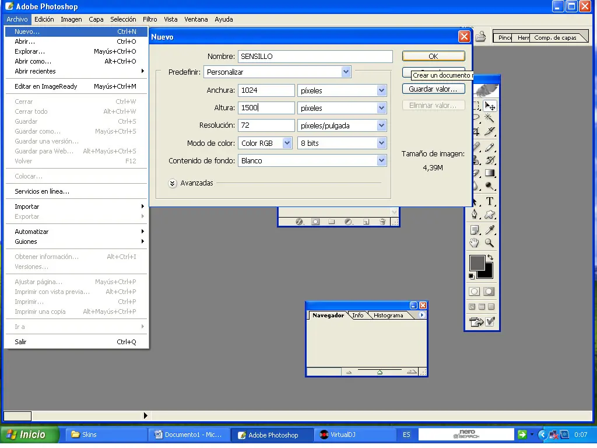Choose Servicios en línea... menu entry

point(75,191)
